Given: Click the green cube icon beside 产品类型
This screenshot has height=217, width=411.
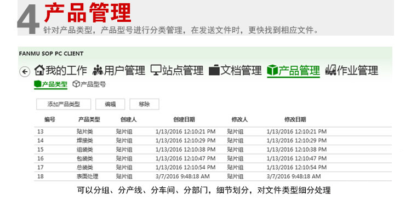Looking at the screenshot, I should click(38, 84).
